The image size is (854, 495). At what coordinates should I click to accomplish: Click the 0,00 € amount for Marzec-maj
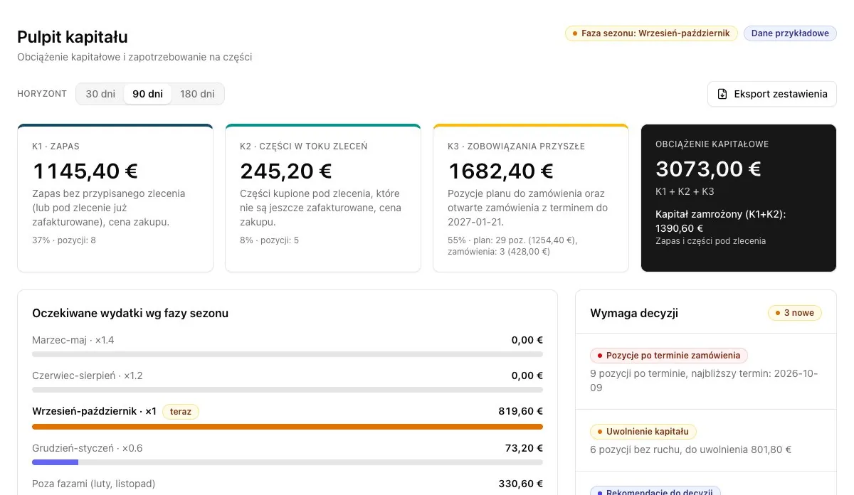527,340
